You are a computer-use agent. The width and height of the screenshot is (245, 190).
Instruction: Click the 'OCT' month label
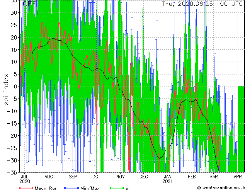[96, 177]
